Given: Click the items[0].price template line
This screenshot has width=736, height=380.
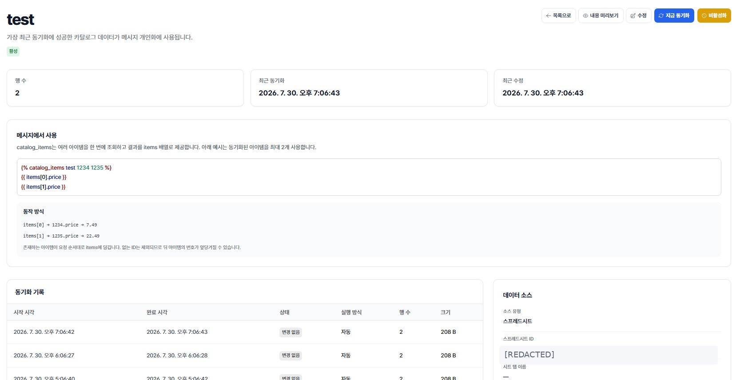Looking at the screenshot, I should 44,177.
